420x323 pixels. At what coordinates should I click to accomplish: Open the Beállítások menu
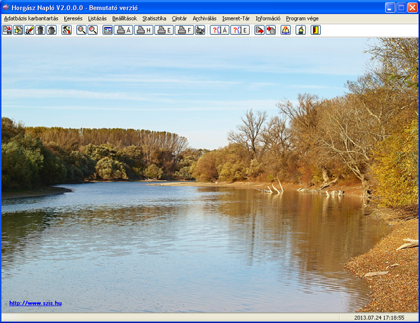click(125, 18)
